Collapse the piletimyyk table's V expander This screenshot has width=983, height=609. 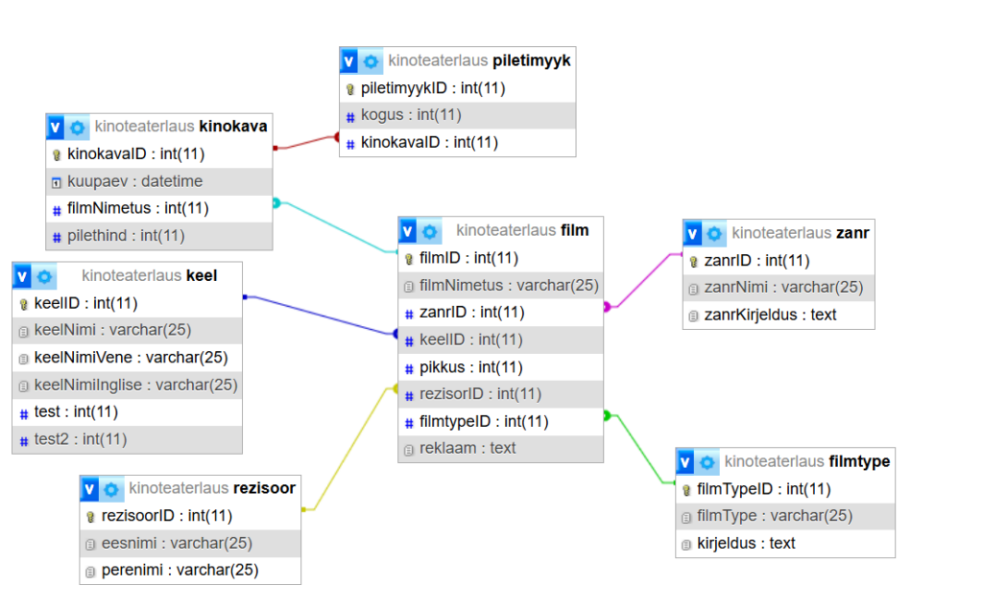[x=349, y=61]
